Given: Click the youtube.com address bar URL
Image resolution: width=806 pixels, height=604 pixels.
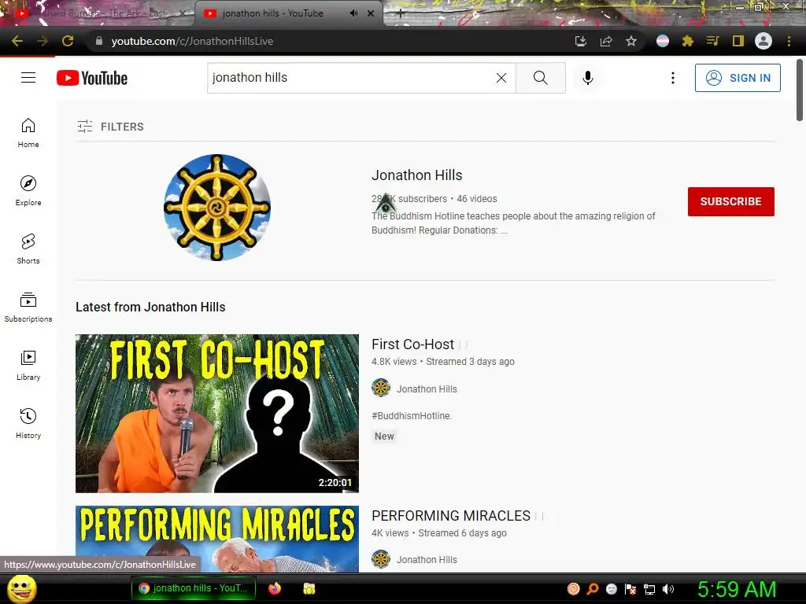Looking at the screenshot, I should pyautogui.click(x=192, y=41).
